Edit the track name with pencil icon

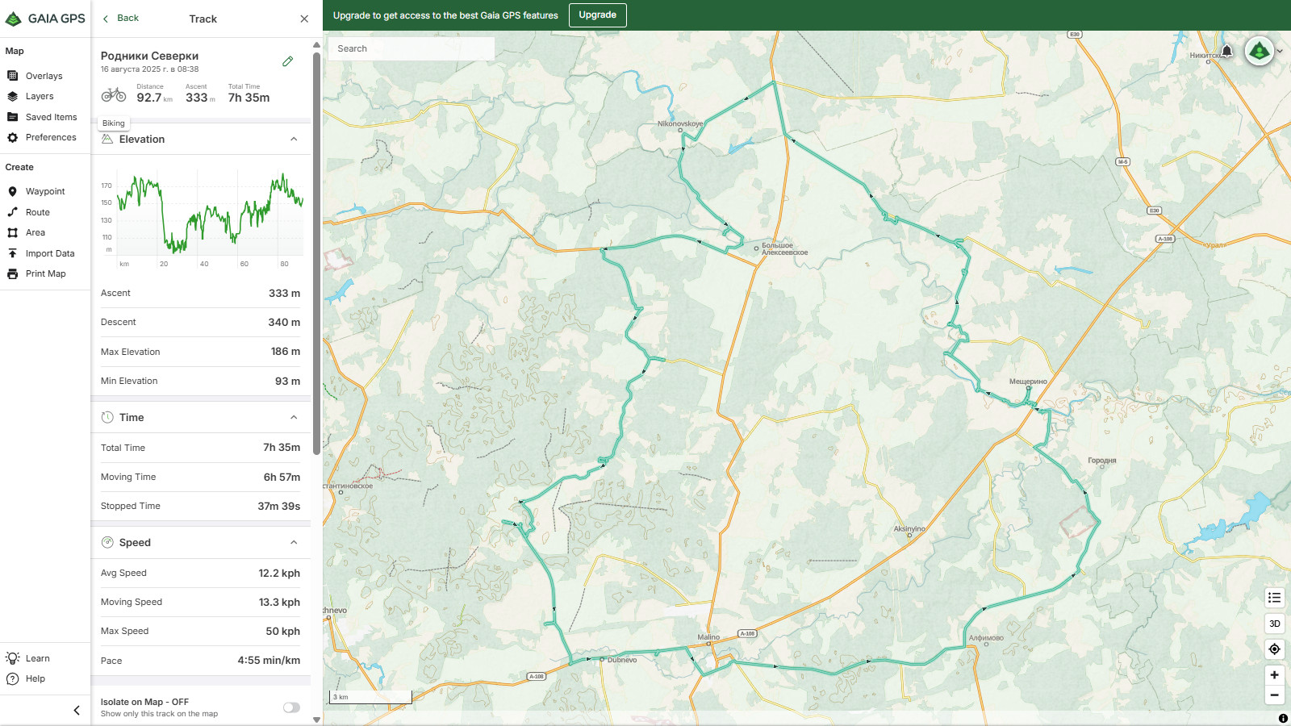click(288, 61)
